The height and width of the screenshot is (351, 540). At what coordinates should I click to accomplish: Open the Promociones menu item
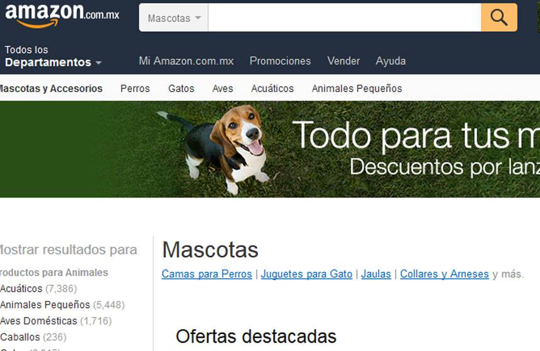280,61
